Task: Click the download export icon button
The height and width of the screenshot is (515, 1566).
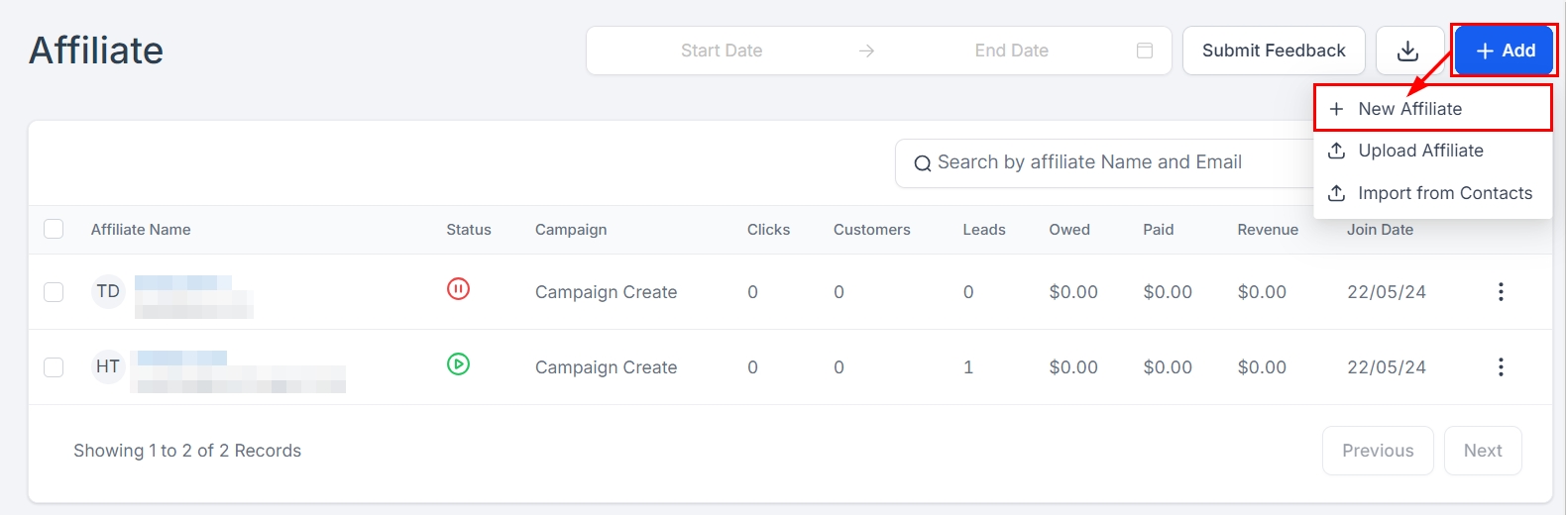Action: (x=1408, y=51)
